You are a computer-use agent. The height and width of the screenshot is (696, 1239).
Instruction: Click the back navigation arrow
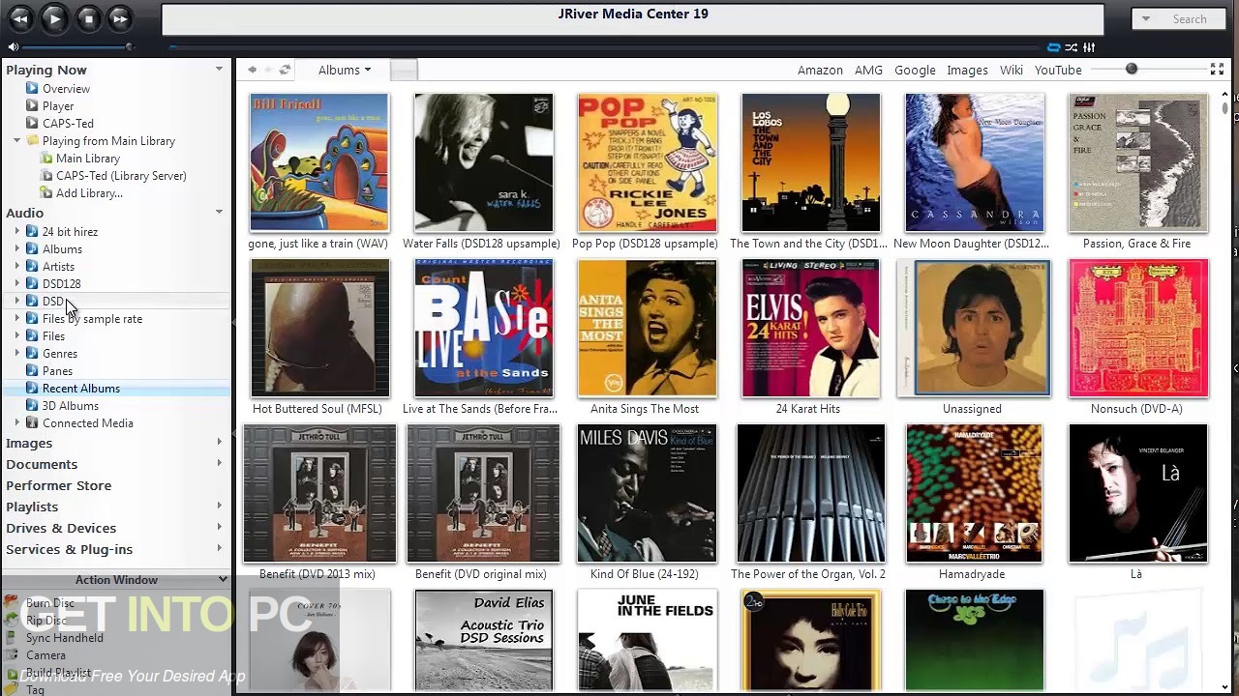(252, 70)
